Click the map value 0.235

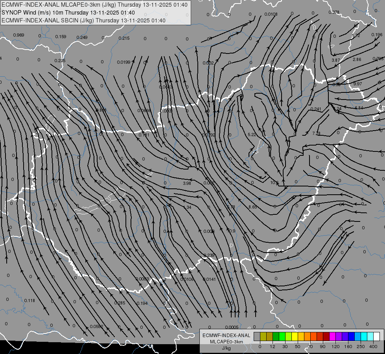[60, 61]
